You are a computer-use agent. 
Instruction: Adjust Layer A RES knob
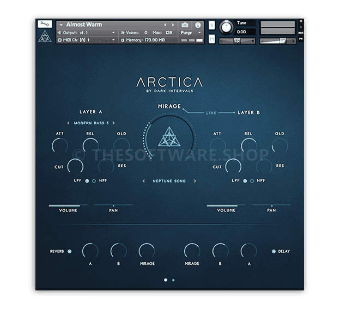coord(106,166)
